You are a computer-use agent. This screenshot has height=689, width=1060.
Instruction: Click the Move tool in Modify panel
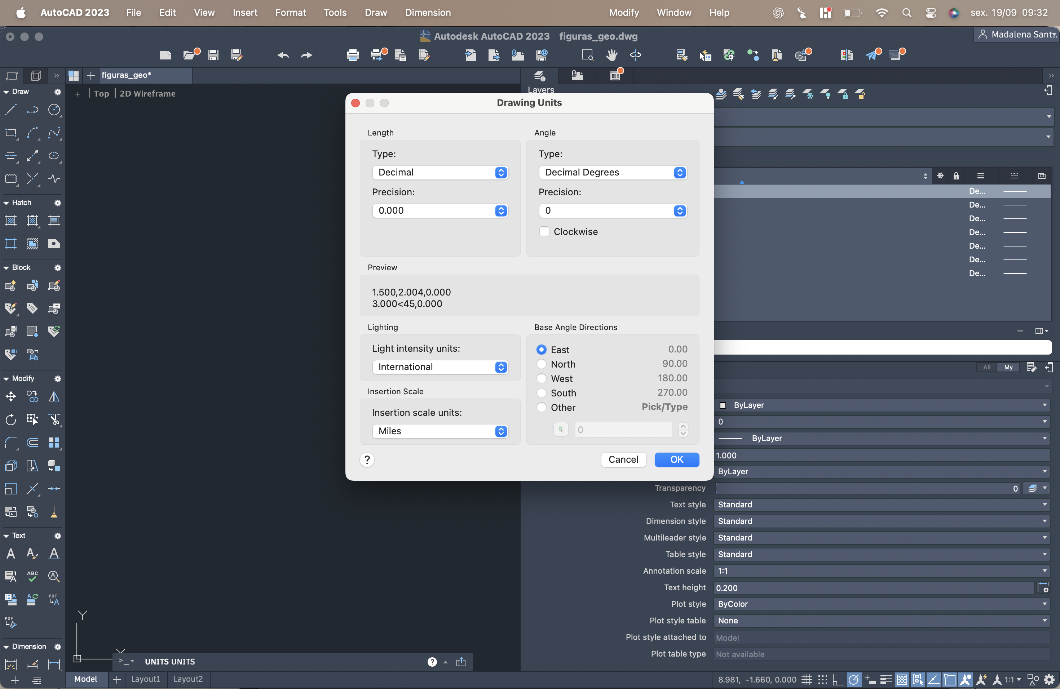click(x=11, y=396)
